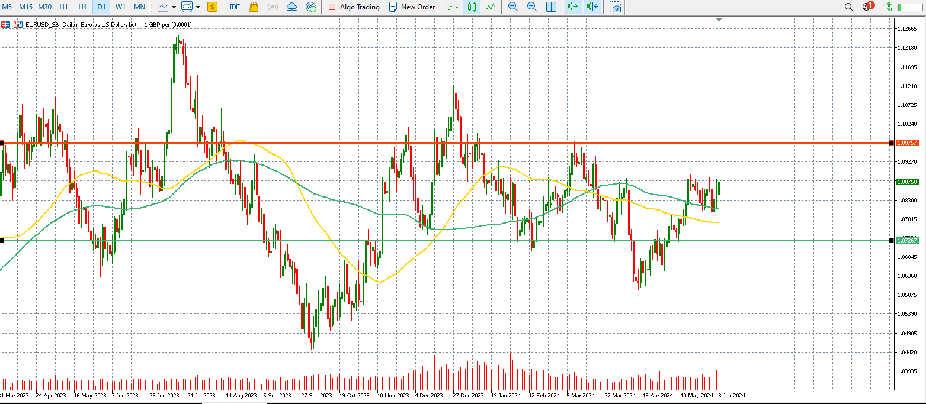Select the W1 weekly timeframe
This screenshot has width=926, height=404.
pos(120,7)
